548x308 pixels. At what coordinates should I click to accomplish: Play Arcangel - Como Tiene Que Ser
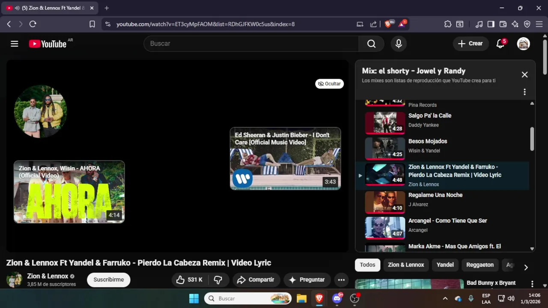[x=442, y=228]
